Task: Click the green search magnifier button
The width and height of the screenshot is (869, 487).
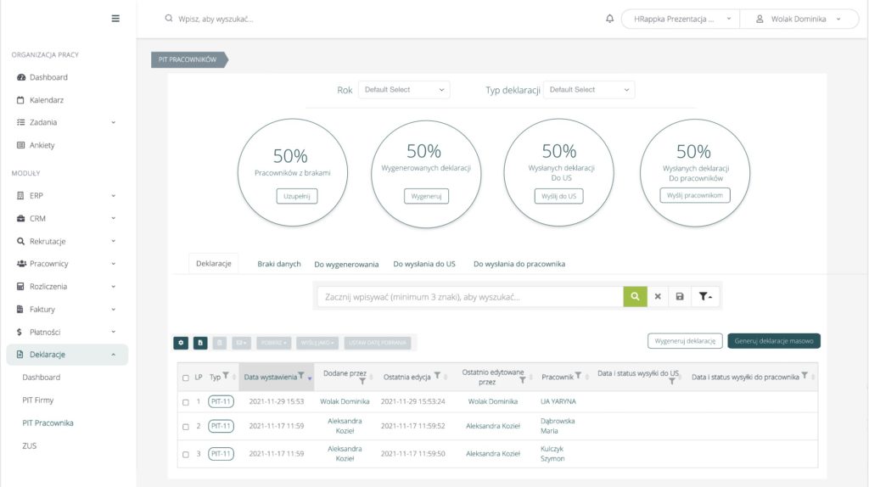Action: [x=634, y=296]
